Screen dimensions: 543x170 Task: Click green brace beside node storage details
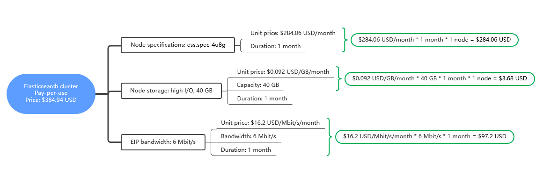coord(338,79)
